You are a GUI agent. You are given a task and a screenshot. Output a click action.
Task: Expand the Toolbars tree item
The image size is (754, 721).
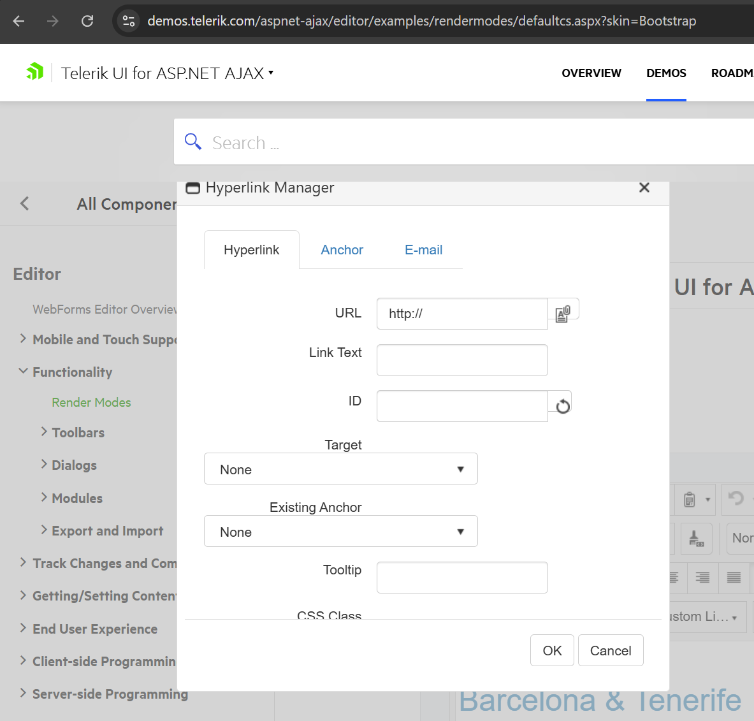point(44,432)
